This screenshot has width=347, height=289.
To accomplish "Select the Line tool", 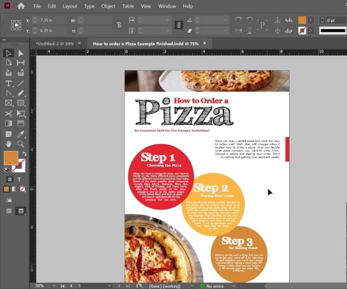I will [x=21, y=83].
